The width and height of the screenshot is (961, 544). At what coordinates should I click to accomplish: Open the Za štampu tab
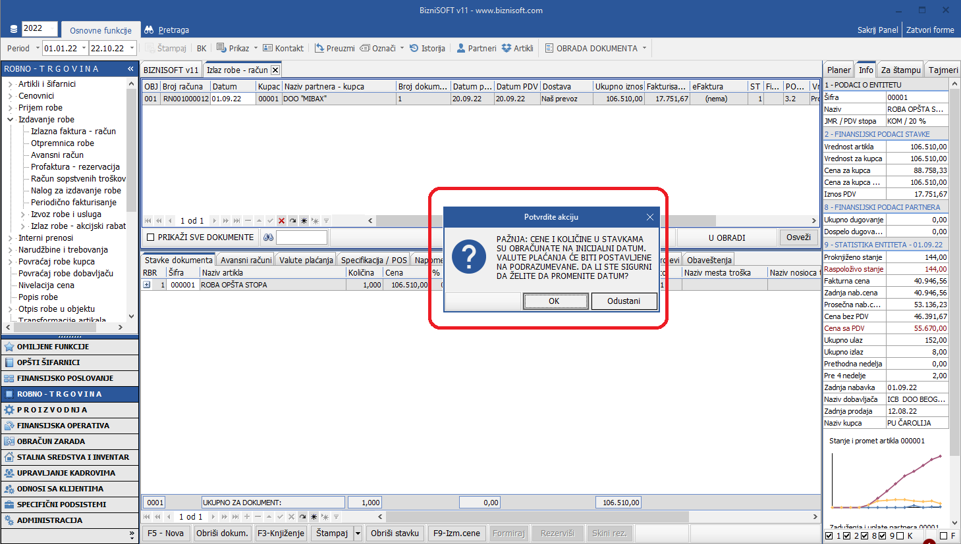(x=900, y=70)
